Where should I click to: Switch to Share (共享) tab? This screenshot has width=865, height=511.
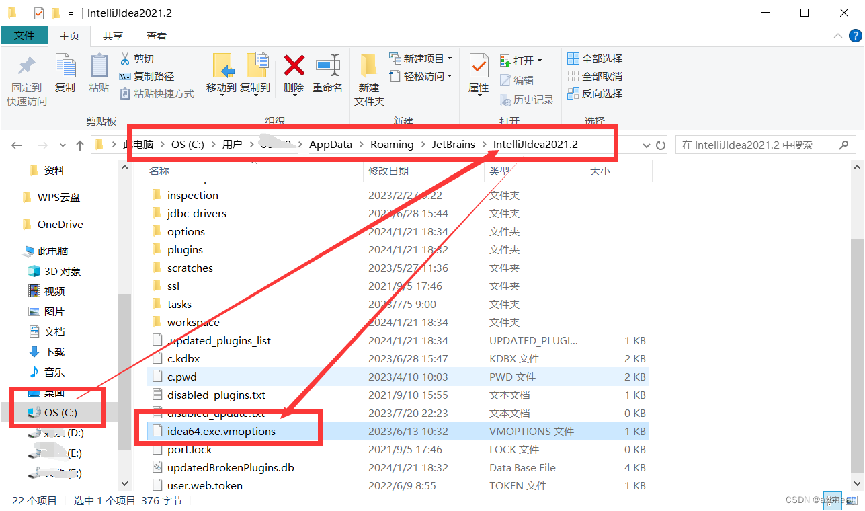[113, 36]
